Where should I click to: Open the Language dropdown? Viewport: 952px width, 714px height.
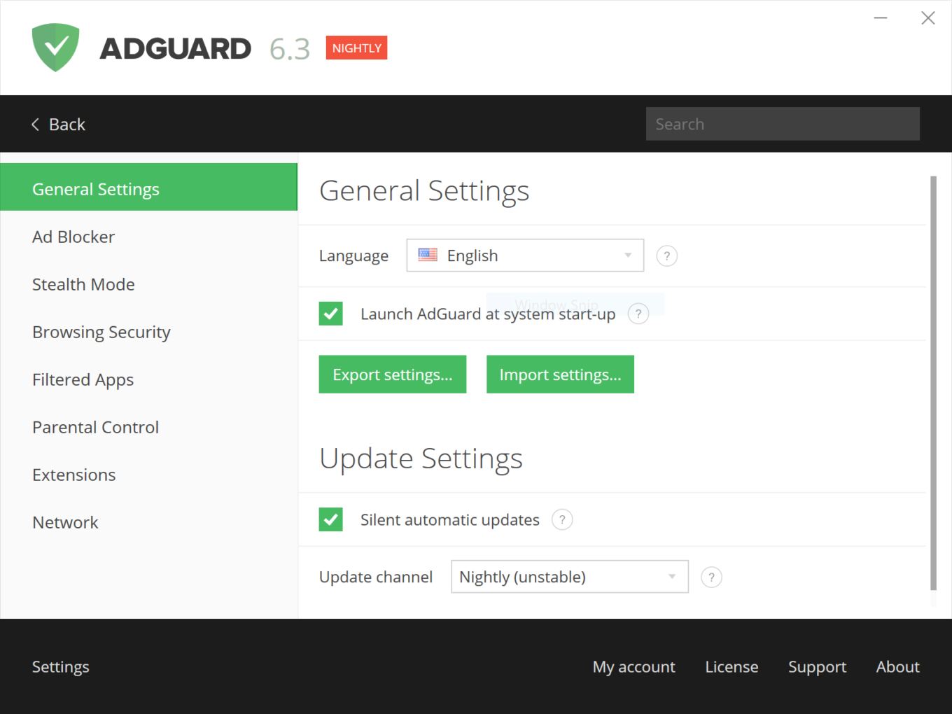[525, 255]
